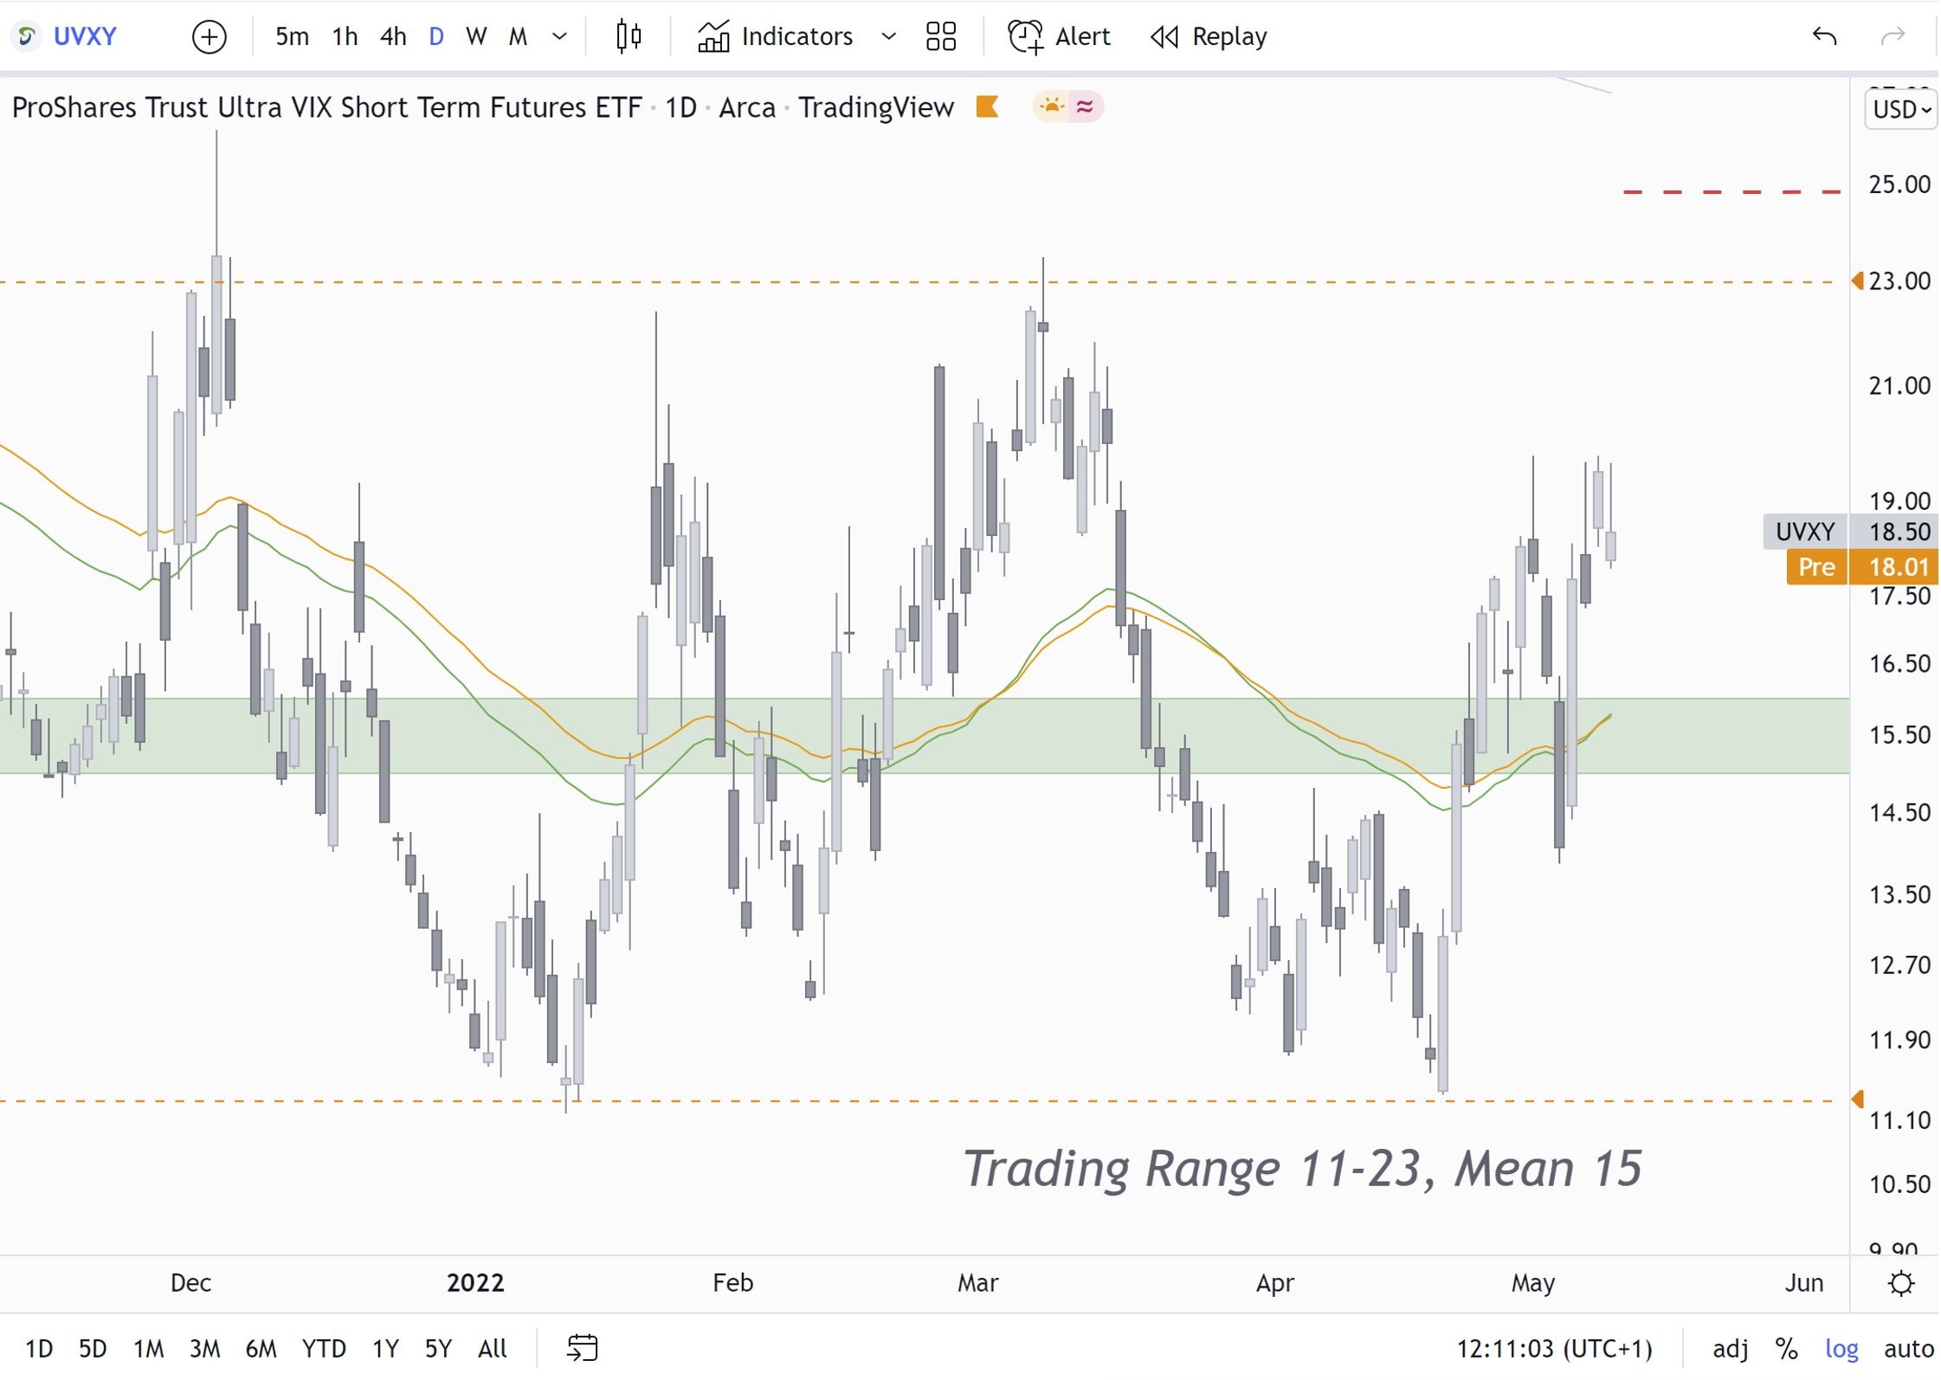Set the date range to 5Y
This screenshot has width=1941, height=1380.
(438, 1349)
